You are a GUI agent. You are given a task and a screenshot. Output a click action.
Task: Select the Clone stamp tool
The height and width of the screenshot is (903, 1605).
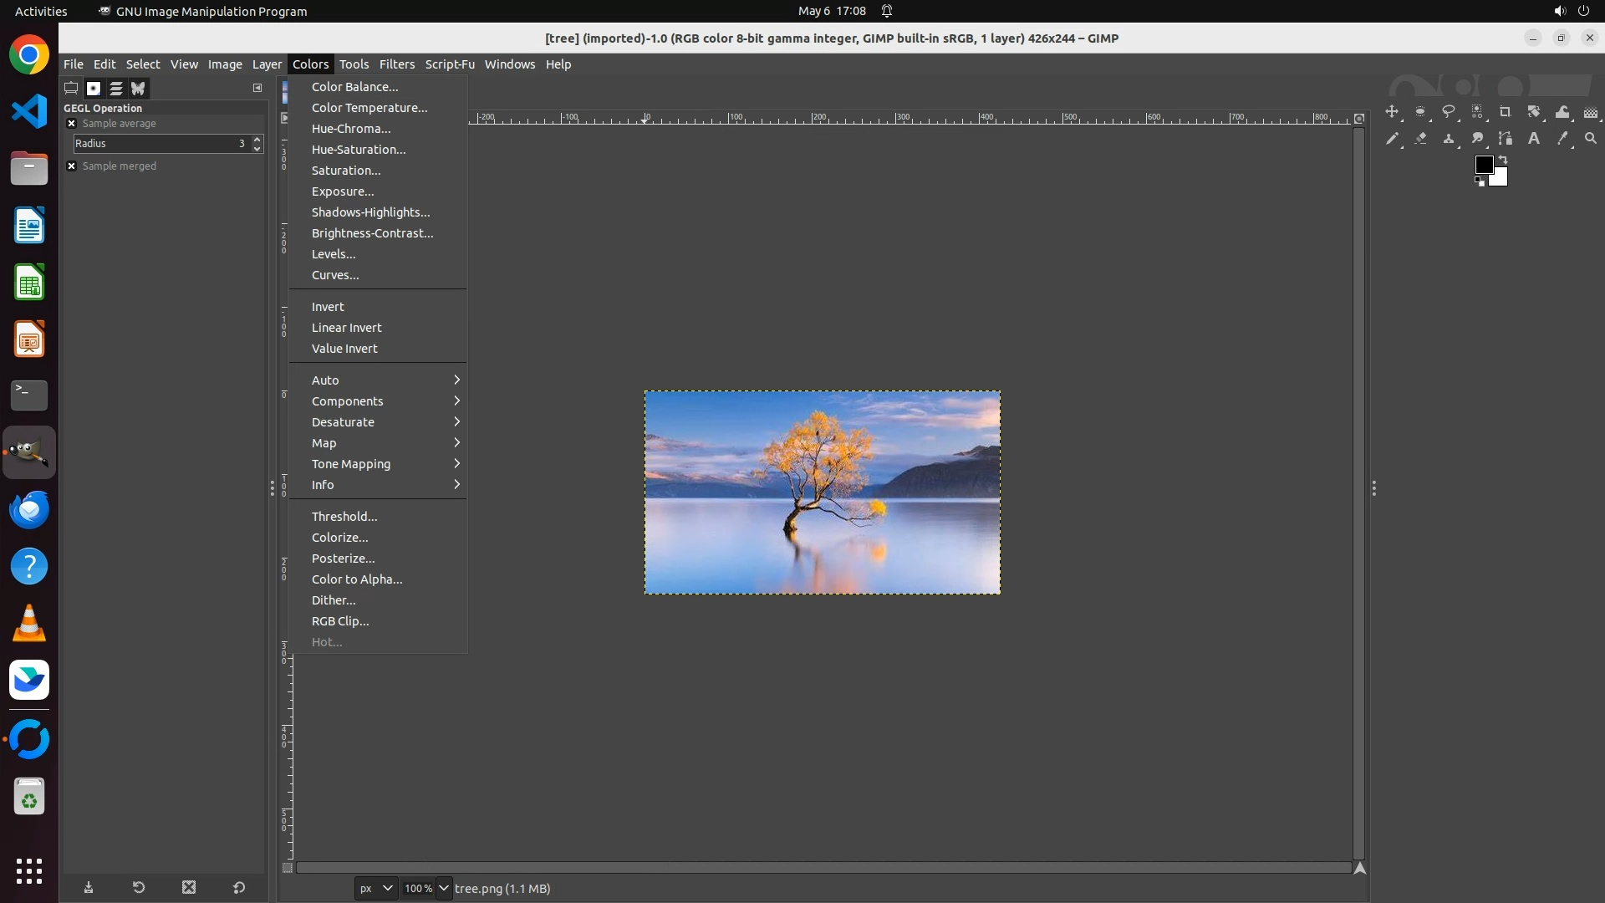tap(1449, 139)
